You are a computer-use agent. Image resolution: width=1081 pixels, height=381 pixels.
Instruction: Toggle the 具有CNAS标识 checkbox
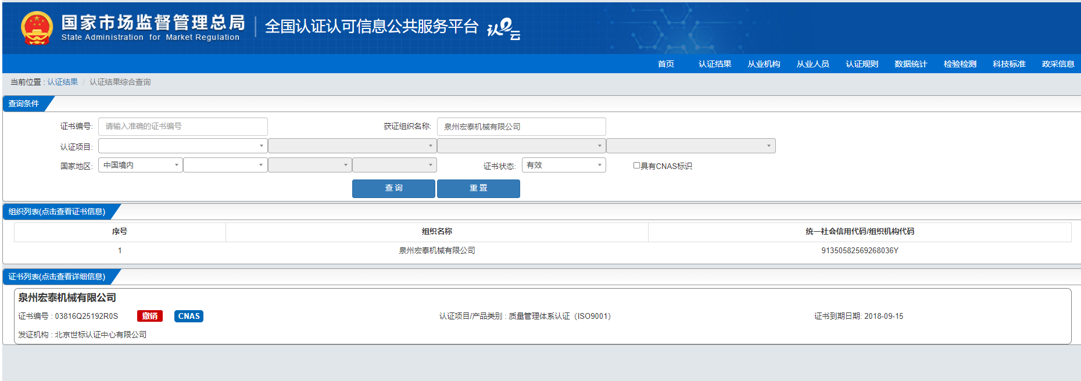tap(636, 166)
